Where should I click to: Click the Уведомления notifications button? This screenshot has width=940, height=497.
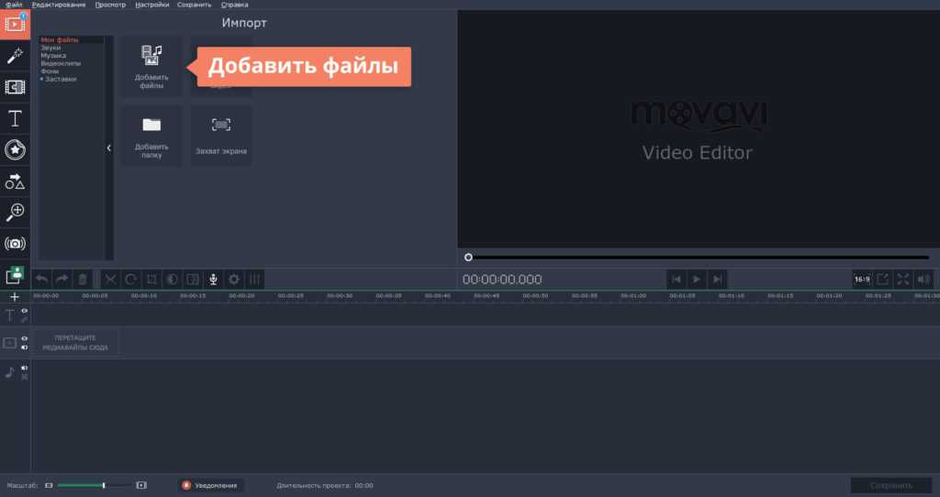coord(210,485)
